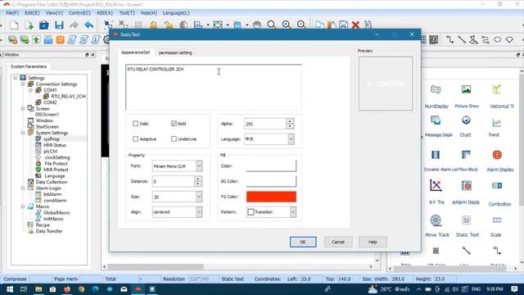The image size is (524, 295).
Task: Collapse the Settings tree node
Action: click(15, 78)
